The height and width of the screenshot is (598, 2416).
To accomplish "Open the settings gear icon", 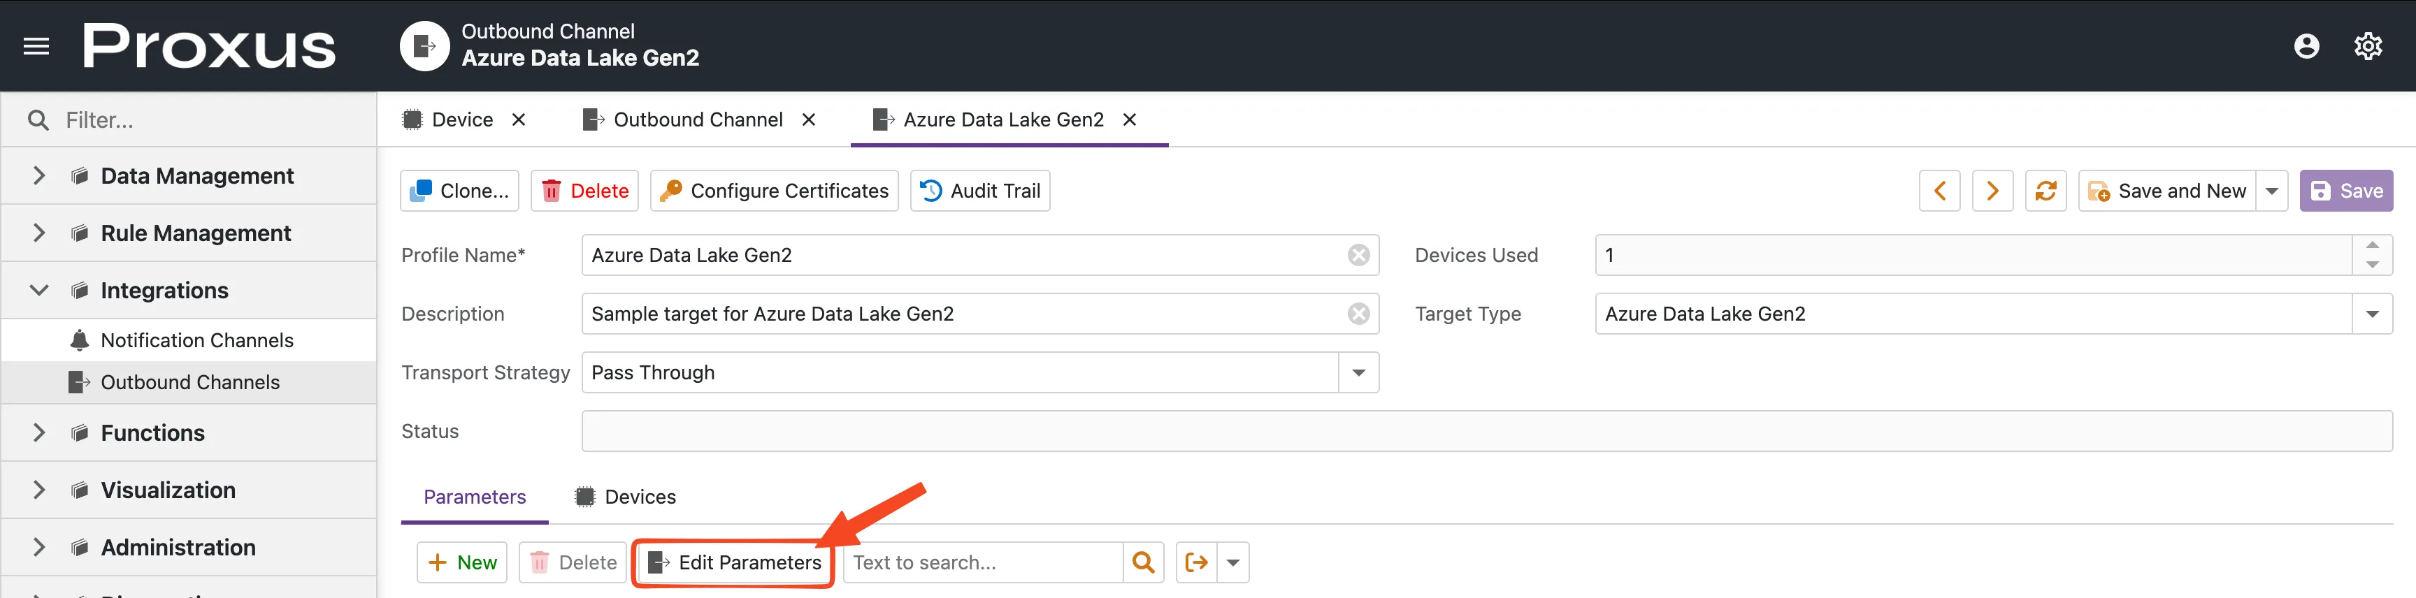I will pyautogui.click(x=2367, y=46).
